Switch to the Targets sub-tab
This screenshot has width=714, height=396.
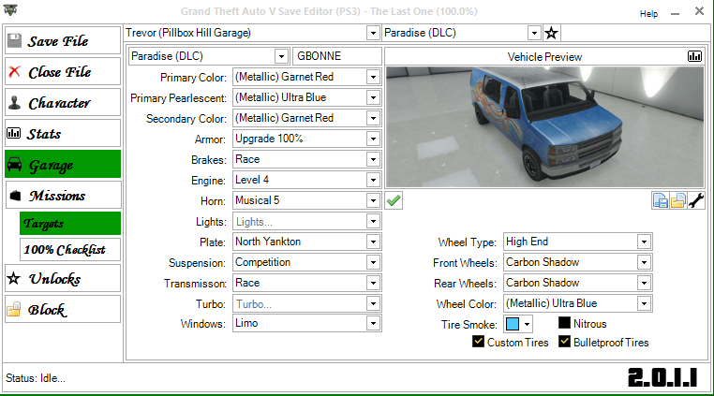(x=70, y=223)
